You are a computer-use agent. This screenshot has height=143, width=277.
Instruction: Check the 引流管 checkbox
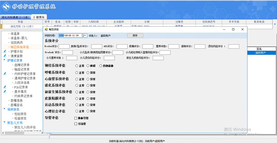pos(76,124)
